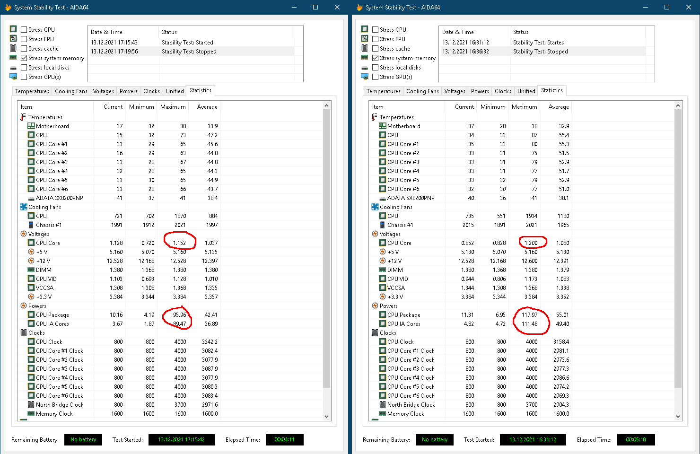
Task: Tick the Stress local disks checkbox in the left window
Action: point(24,67)
